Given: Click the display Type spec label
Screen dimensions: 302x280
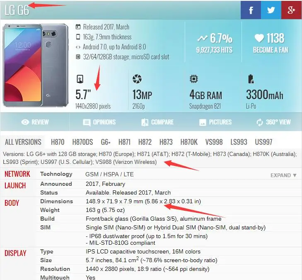Looking at the screenshot, I should click(x=47, y=252).
